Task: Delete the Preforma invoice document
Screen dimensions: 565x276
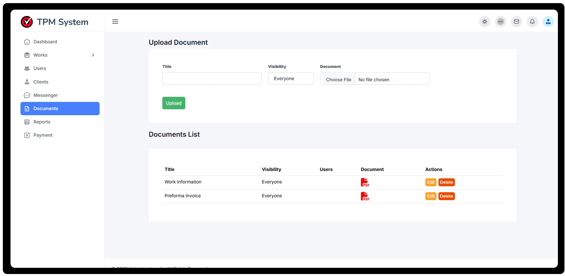Action: (x=446, y=196)
